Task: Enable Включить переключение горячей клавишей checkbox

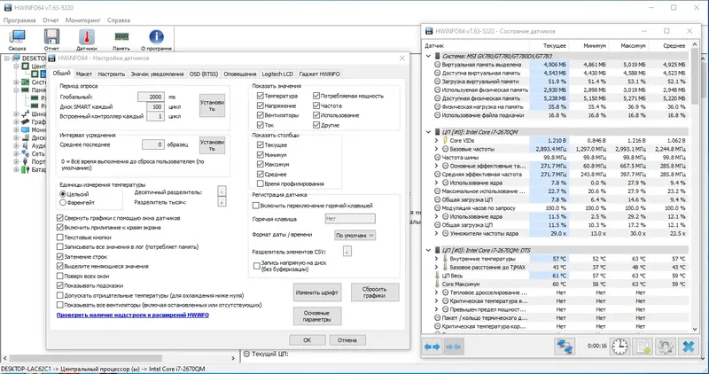Action: tap(256, 206)
